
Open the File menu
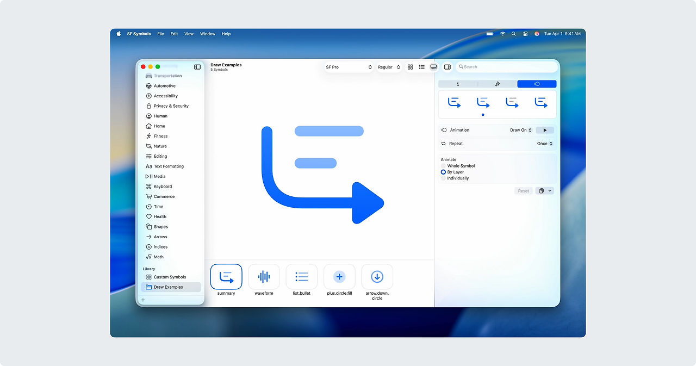(160, 34)
